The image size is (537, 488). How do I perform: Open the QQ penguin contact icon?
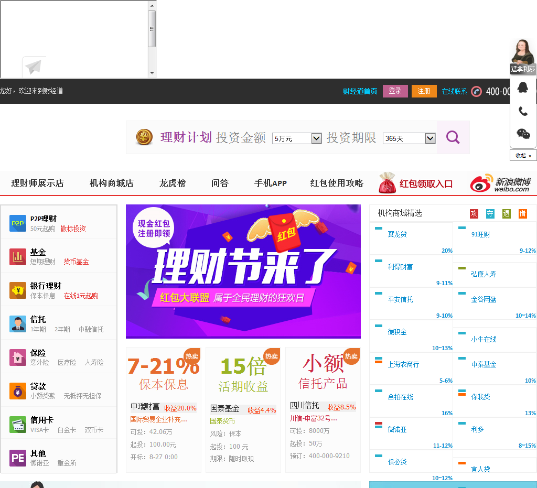click(523, 87)
